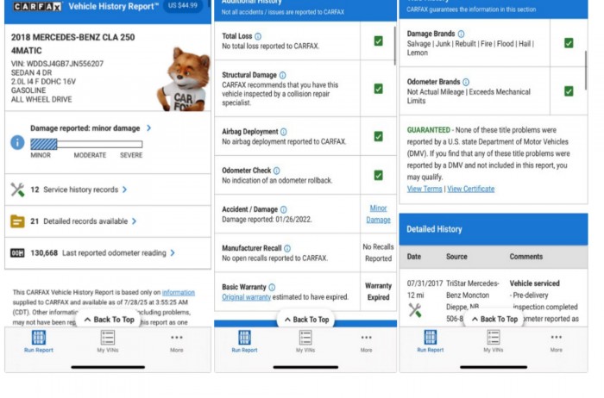Open the View Terms link
604x398 pixels.
coord(425,189)
